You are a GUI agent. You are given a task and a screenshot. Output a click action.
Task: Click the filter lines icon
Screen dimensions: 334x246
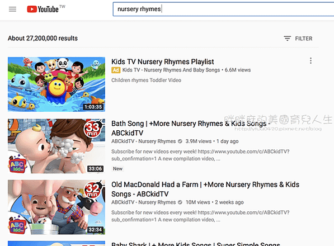coord(287,39)
